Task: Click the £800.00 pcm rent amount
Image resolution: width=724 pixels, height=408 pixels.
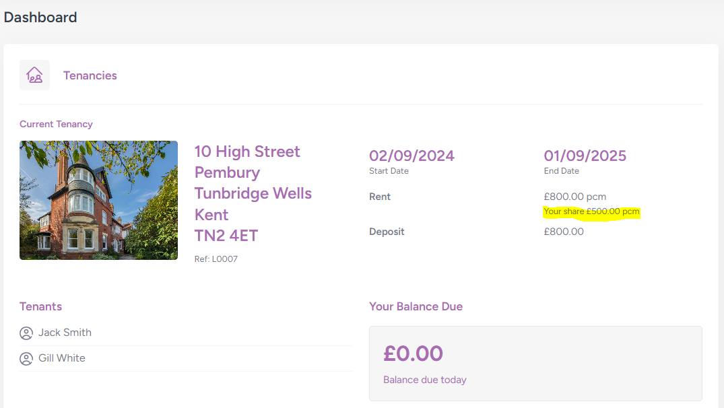Action: (574, 197)
